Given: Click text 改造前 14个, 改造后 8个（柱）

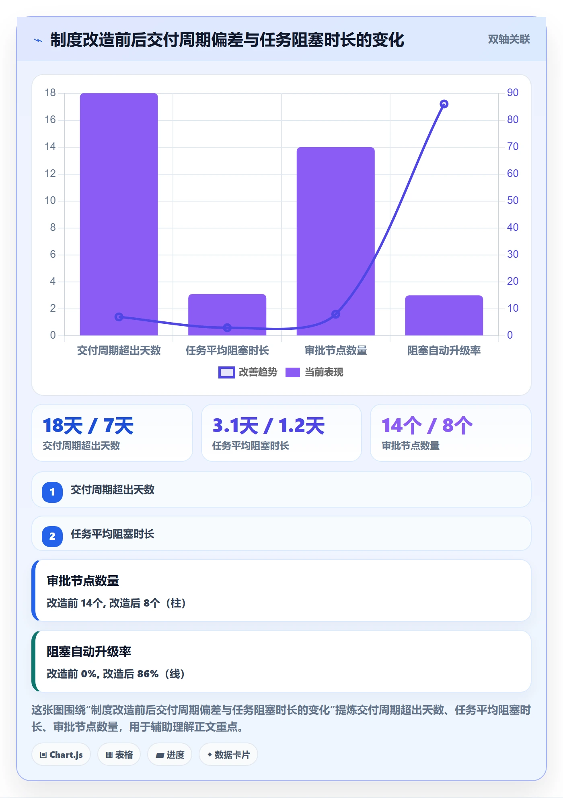Looking at the screenshot, I should click(116, 603).
